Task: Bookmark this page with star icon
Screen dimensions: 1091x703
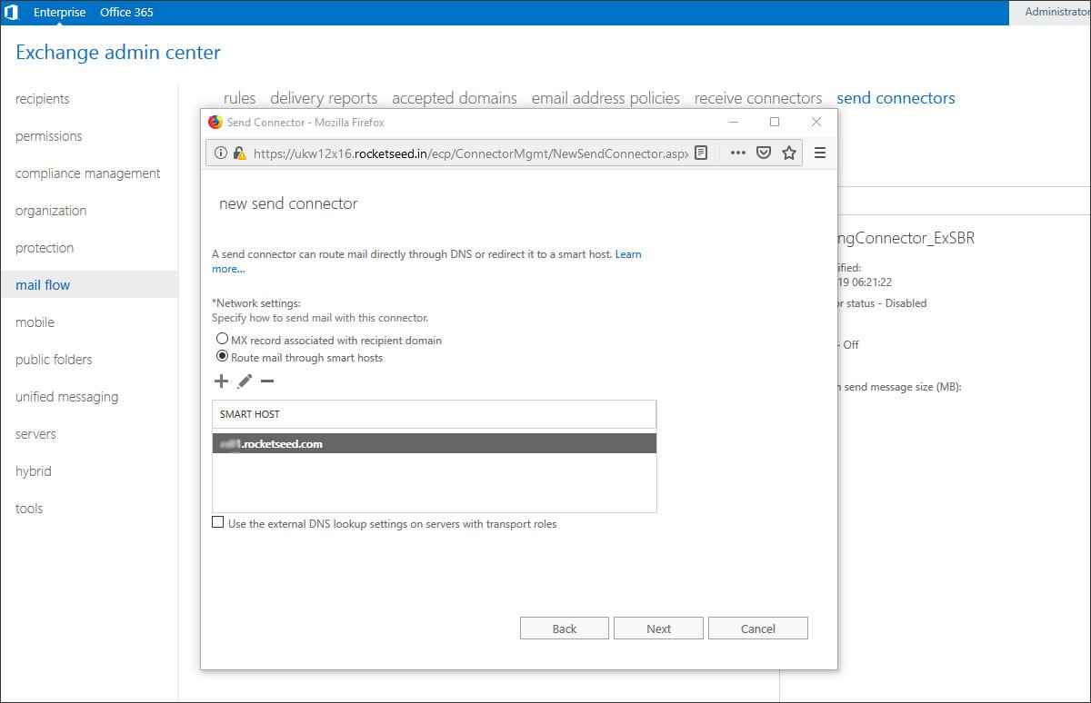Action: click(789, 153)
